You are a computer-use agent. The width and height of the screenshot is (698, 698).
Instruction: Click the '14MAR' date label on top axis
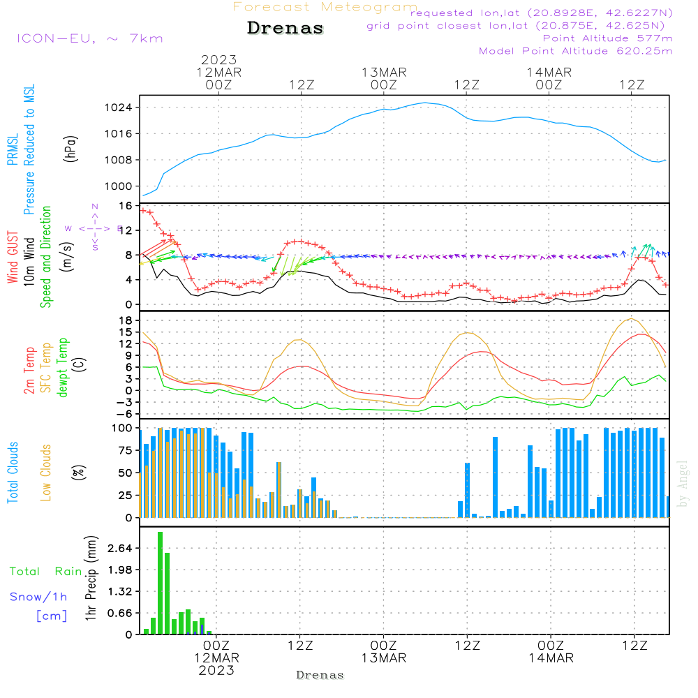[549, 72]
